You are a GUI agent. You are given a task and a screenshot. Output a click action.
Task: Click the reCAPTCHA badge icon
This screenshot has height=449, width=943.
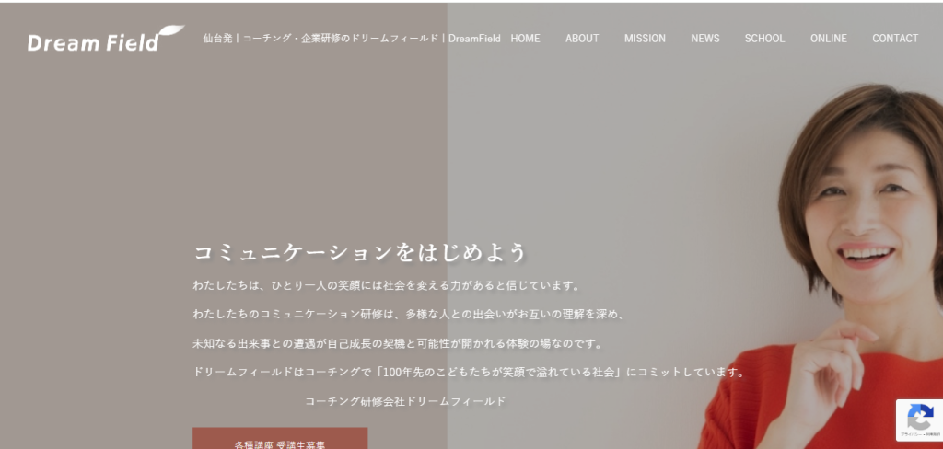[918, 416]
